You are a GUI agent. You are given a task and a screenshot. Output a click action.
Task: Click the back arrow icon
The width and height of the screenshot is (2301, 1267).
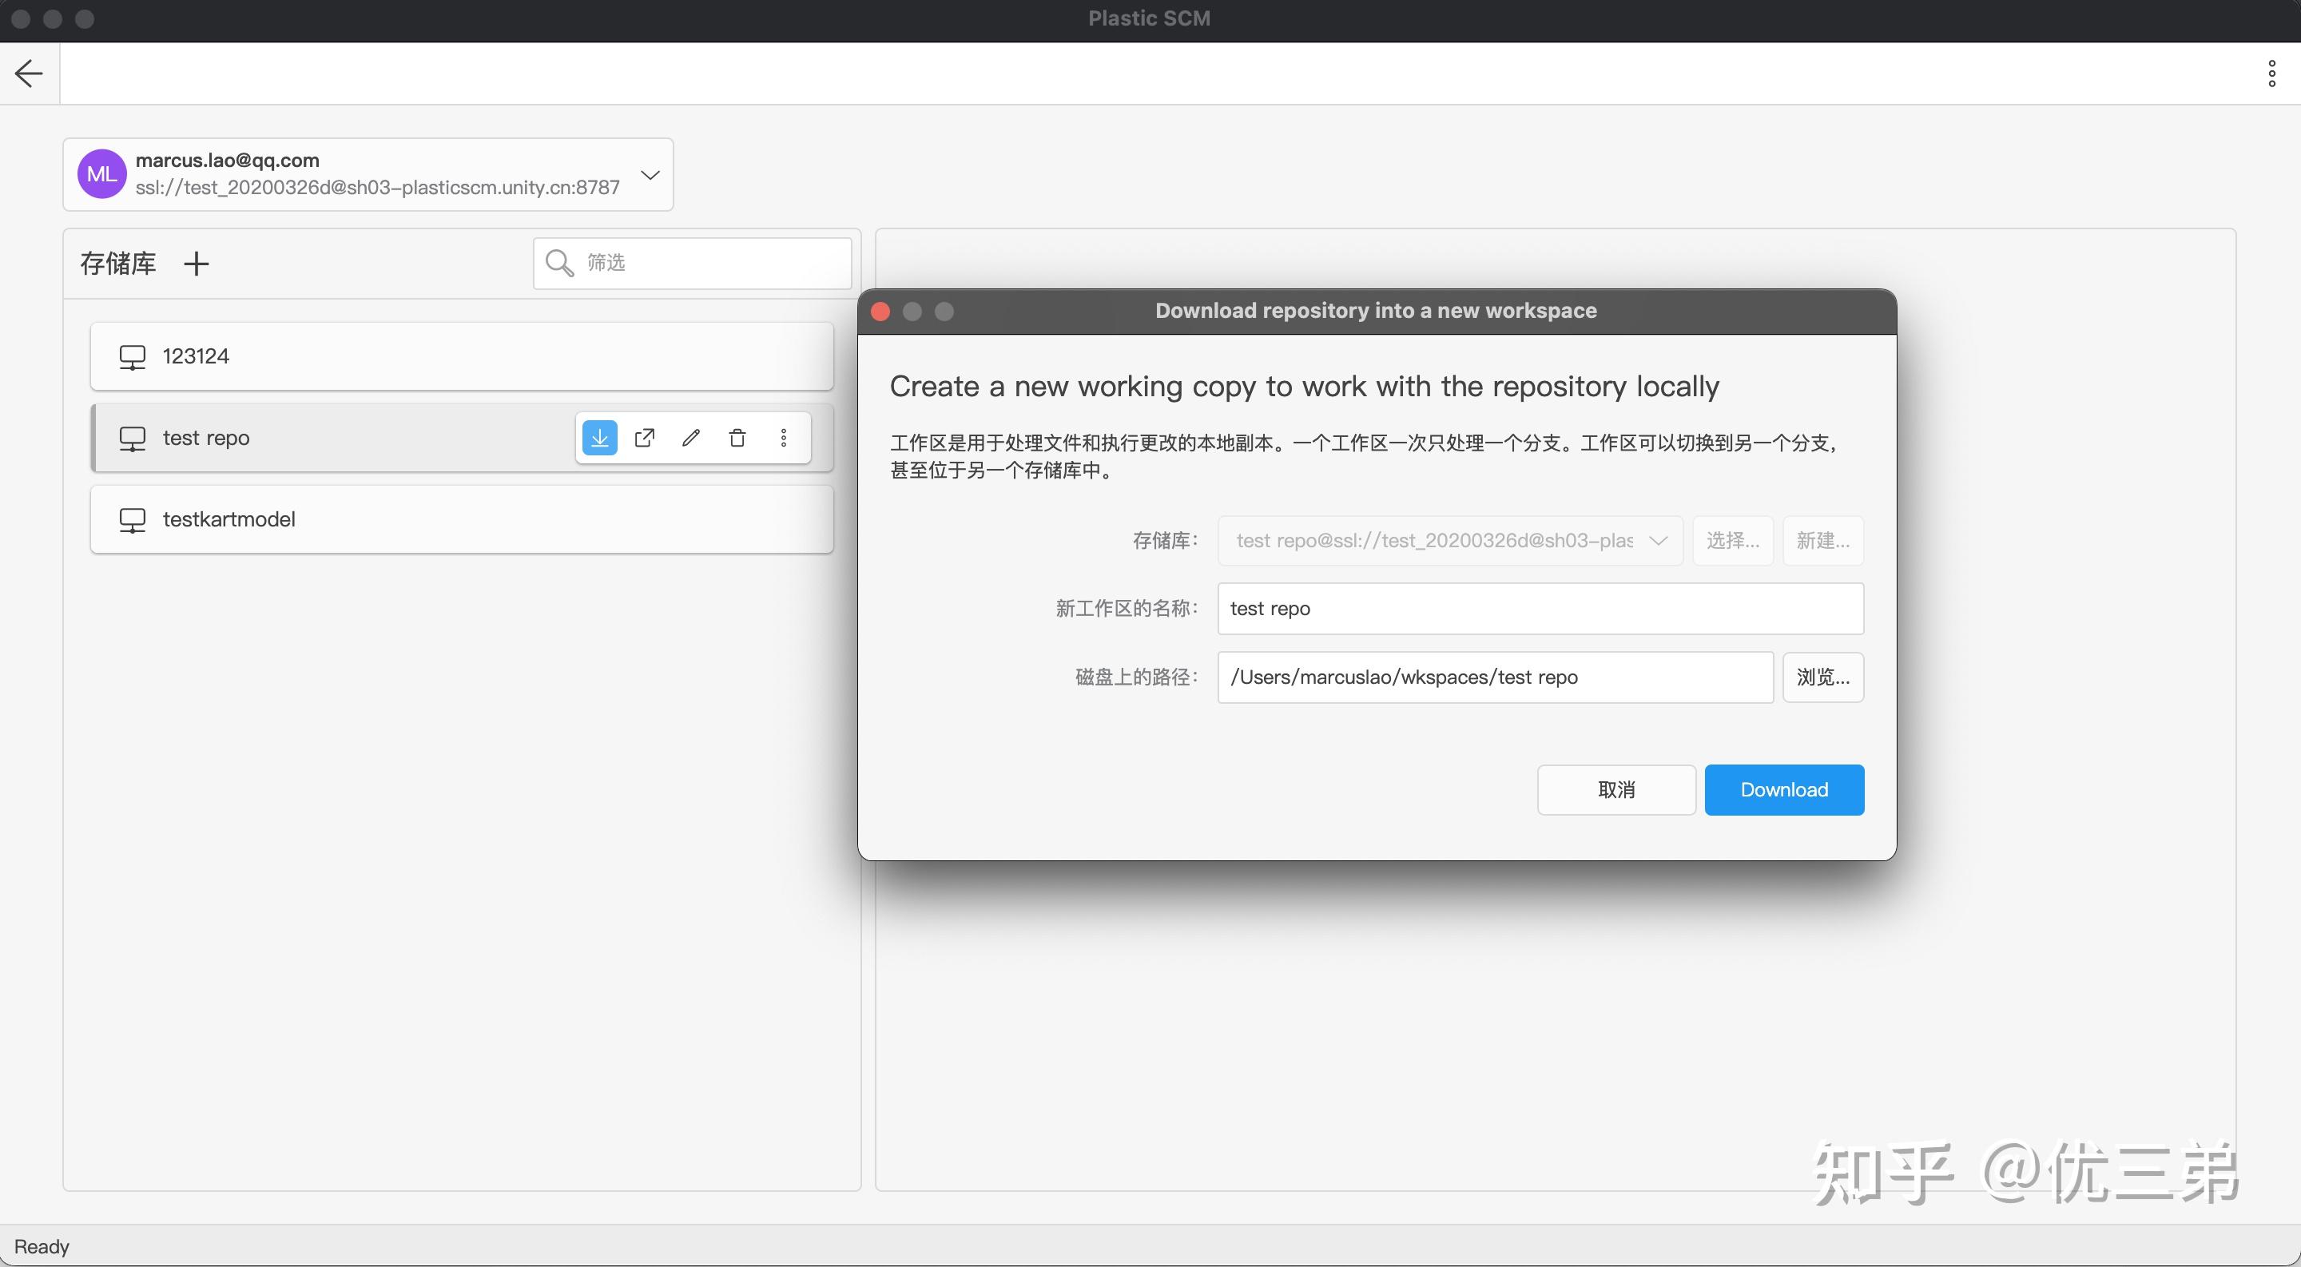(29, 73)
